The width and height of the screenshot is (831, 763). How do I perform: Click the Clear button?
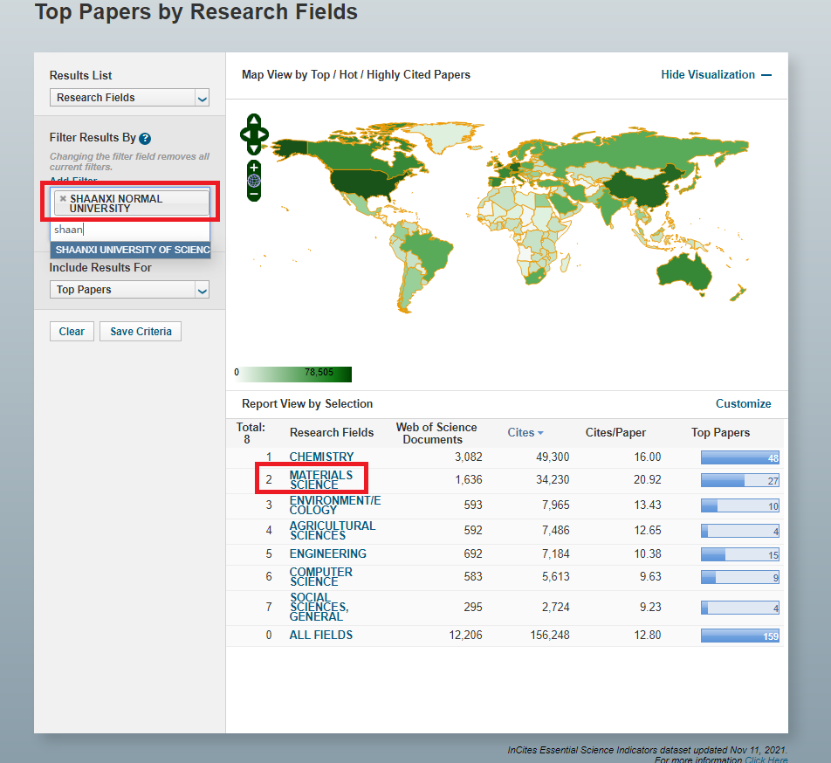(x=72, y=332)
